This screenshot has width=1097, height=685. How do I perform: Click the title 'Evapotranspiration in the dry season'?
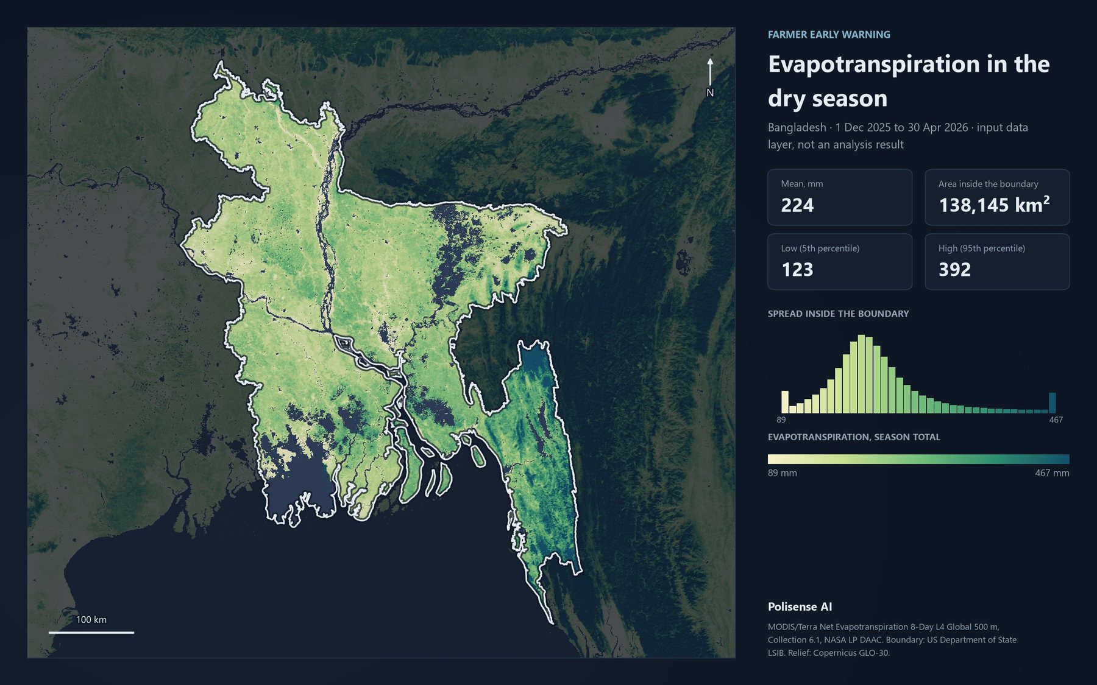coord(909,81)
